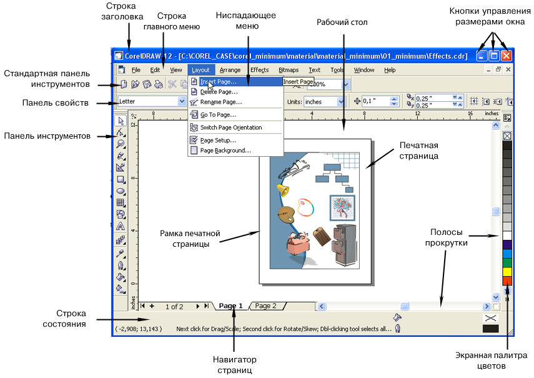Choose Switch Page Orientation entry
534x378 pixels.
click(235, 127)
